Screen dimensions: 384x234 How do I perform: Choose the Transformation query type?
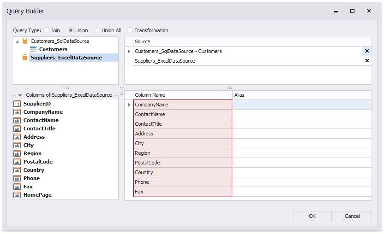coord(130,30)
